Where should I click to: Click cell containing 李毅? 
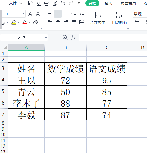tap(26, 115)
